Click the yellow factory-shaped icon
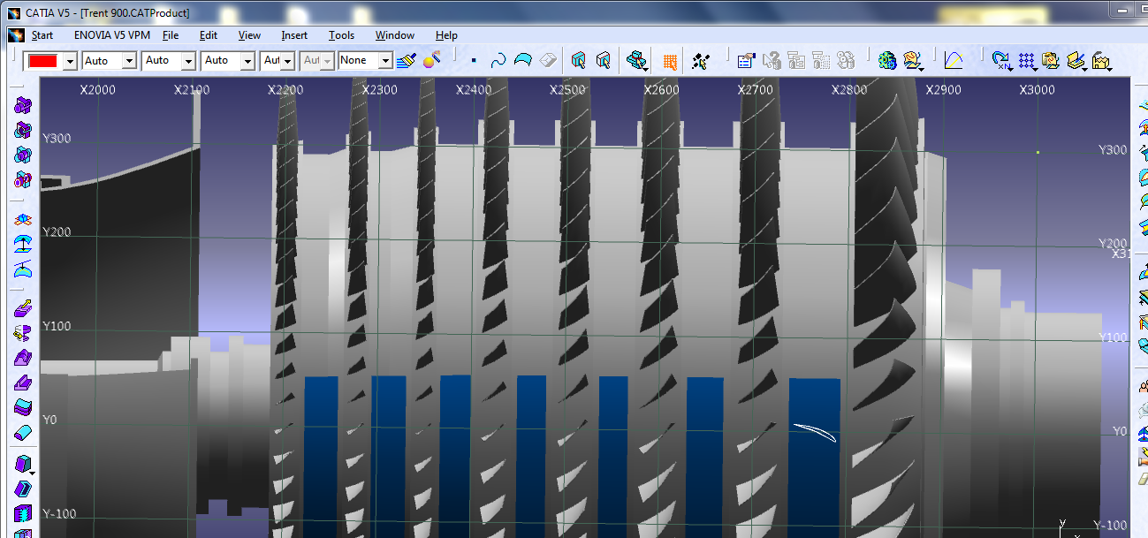This screenshot has height=538, width=1148. [x=1101, y=60]
